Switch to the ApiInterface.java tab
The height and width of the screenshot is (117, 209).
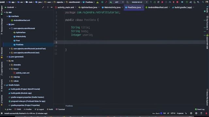(89, 7)
